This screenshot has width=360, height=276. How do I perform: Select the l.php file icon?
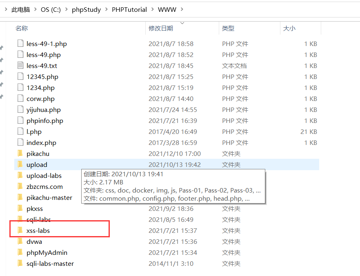pyautogui.click(x=21, y=131)
